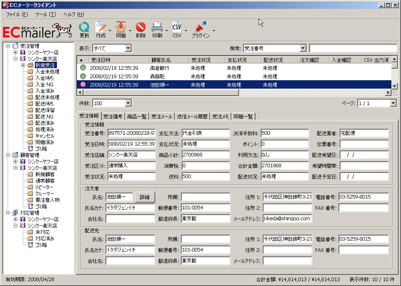The image size is (401, 286).
Task: Click the green status icon for 高倉敏行
Action: (x=83, y=68)
